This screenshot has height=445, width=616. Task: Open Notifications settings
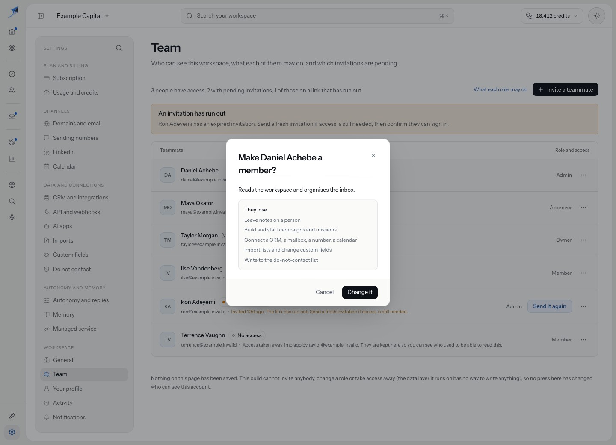point(84,417)
